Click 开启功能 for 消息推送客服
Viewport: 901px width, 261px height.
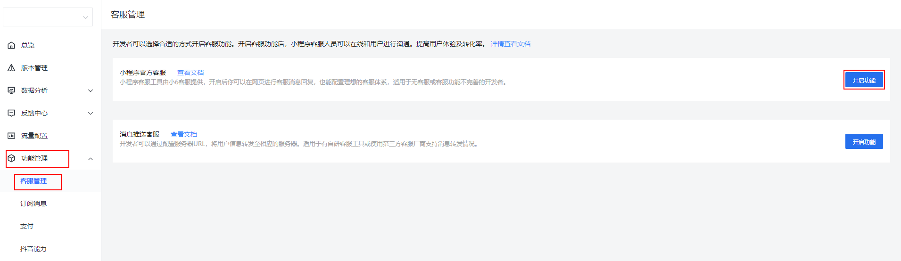864,142
